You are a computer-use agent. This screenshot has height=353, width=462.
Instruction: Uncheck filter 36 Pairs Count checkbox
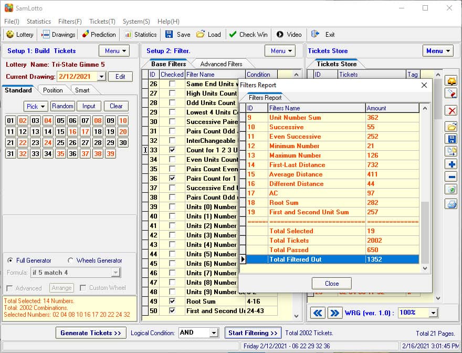point(172,179)
